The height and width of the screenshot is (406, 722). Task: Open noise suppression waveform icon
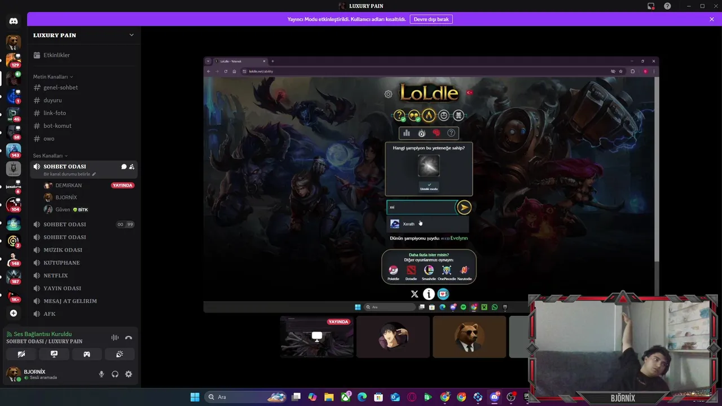pos(115,338)
